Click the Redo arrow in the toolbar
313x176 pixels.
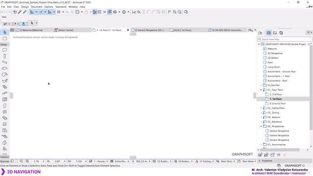(x=8, y=12)
